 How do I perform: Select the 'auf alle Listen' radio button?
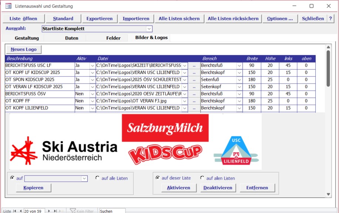97,178
